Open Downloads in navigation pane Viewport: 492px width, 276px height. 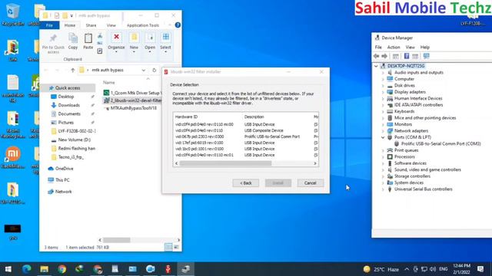click(x=68, y=105)
